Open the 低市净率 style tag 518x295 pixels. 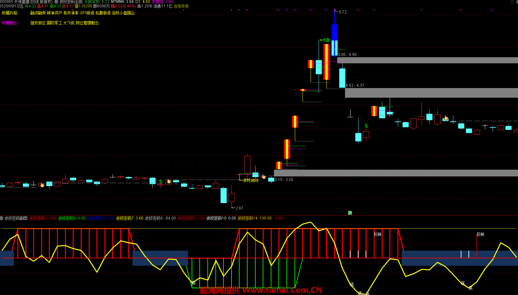click(71, 13)
